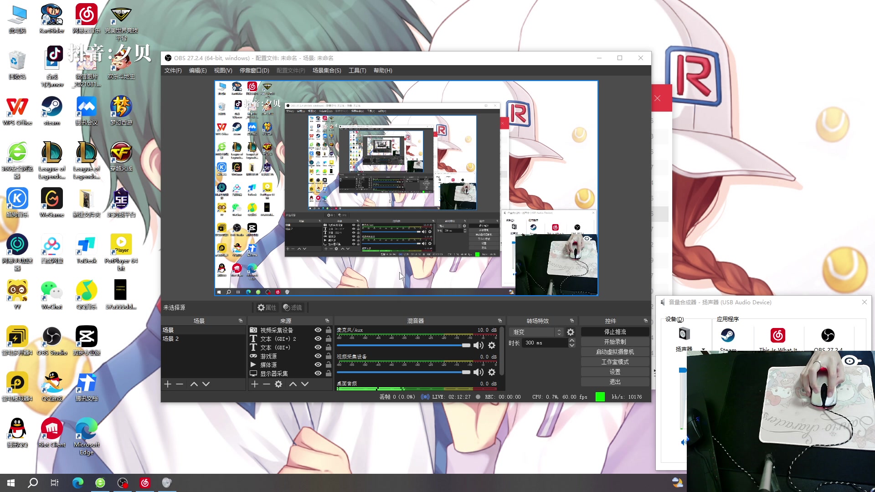Click Steam icon in the volume mixer window
Viewport: 875px width, 492px height.
[728, 336]
